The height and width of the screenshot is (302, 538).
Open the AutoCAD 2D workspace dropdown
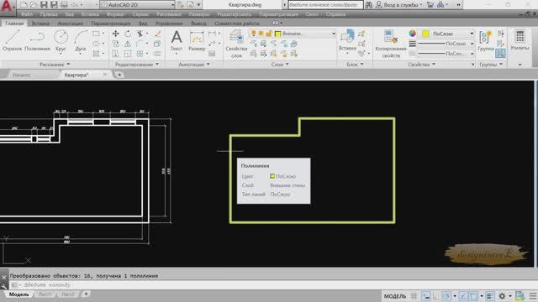(x=138, y=5)
